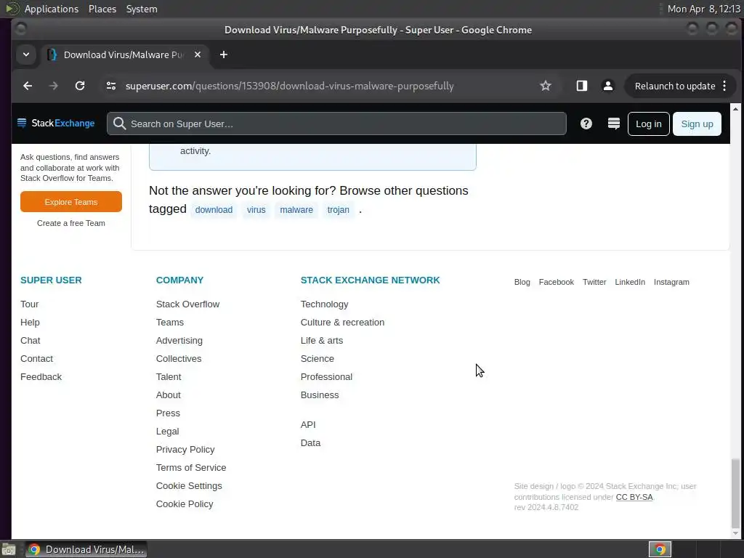This screenshot has height=558, width=744.
Task: Open the Chat footer link
Action: [x=31, y=340]
